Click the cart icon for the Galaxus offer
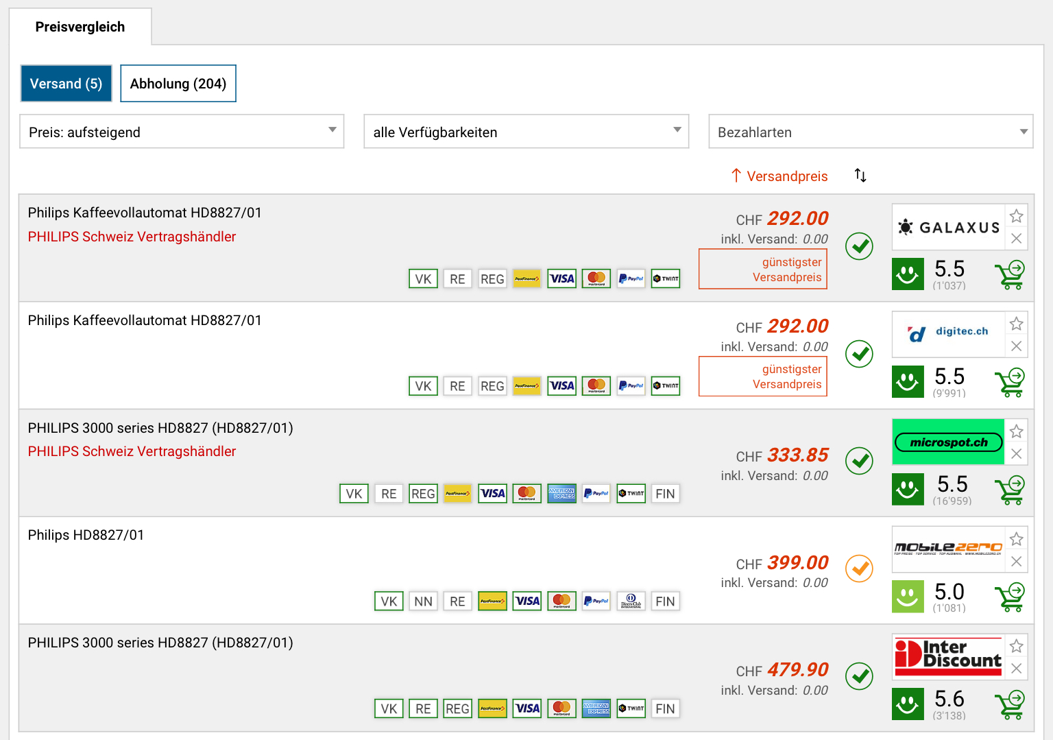Image resolution: width=1053 pixels, height=740 pixels. tap(1009, 275)
